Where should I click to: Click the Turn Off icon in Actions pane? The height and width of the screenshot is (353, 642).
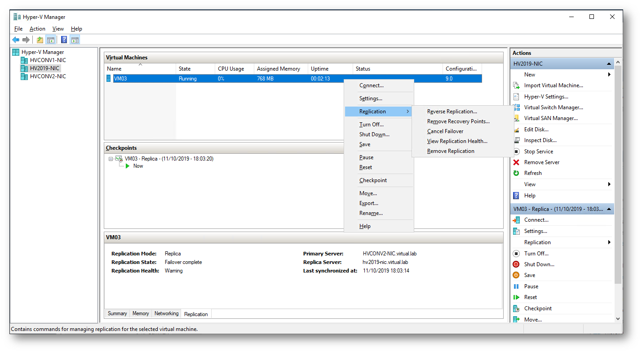click(516, 254)
